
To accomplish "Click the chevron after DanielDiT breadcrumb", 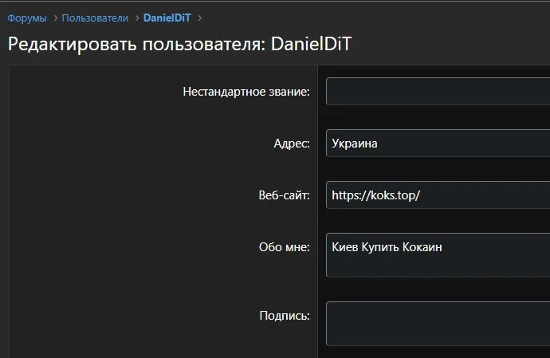I will click(x=199, y=18).
